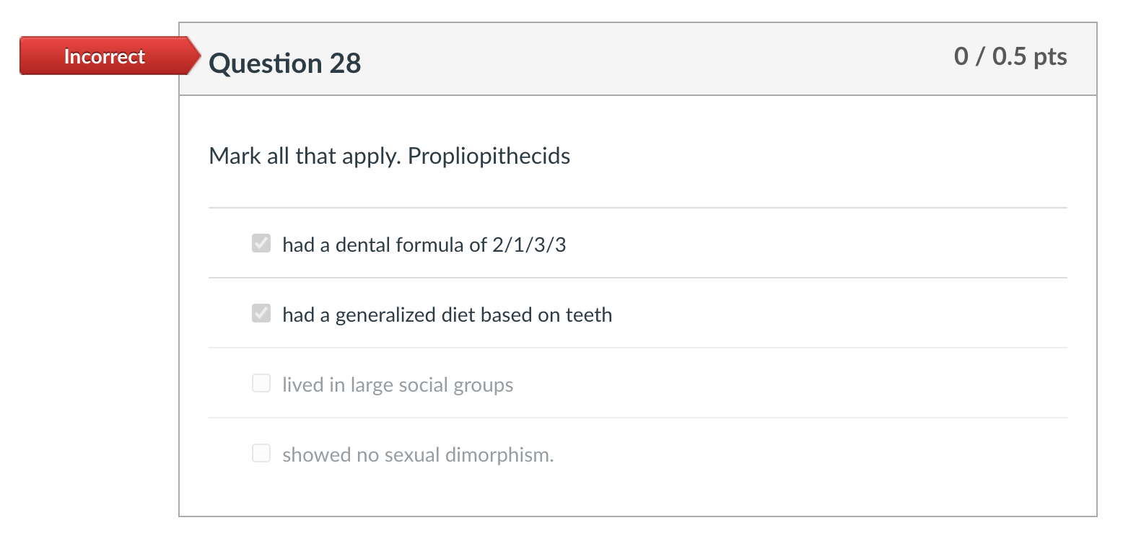Click the pointed arrow tip of Incorrect flag

[195, 56]
